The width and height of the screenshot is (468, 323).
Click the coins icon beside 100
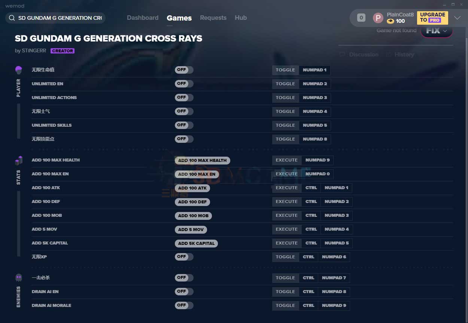[x=390, y=21]
